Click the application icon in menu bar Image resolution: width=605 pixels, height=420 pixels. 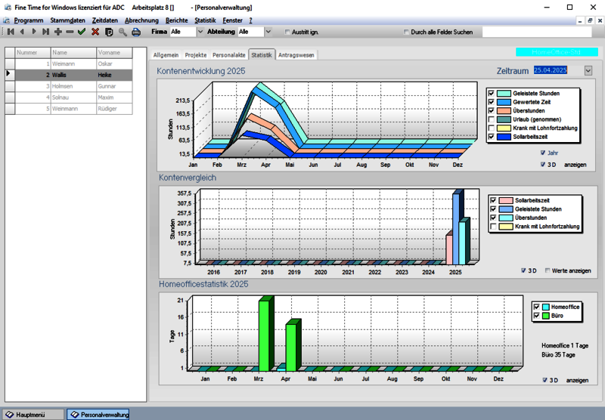tap(6, 20)
